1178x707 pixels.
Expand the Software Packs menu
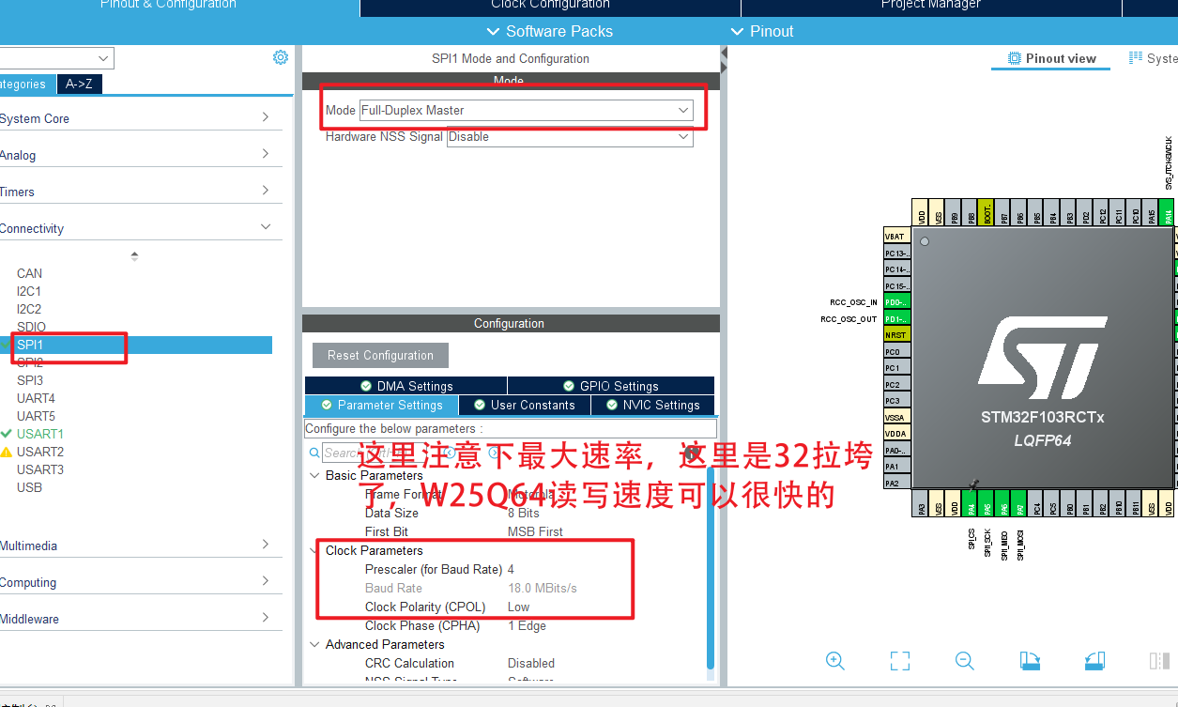549,31
